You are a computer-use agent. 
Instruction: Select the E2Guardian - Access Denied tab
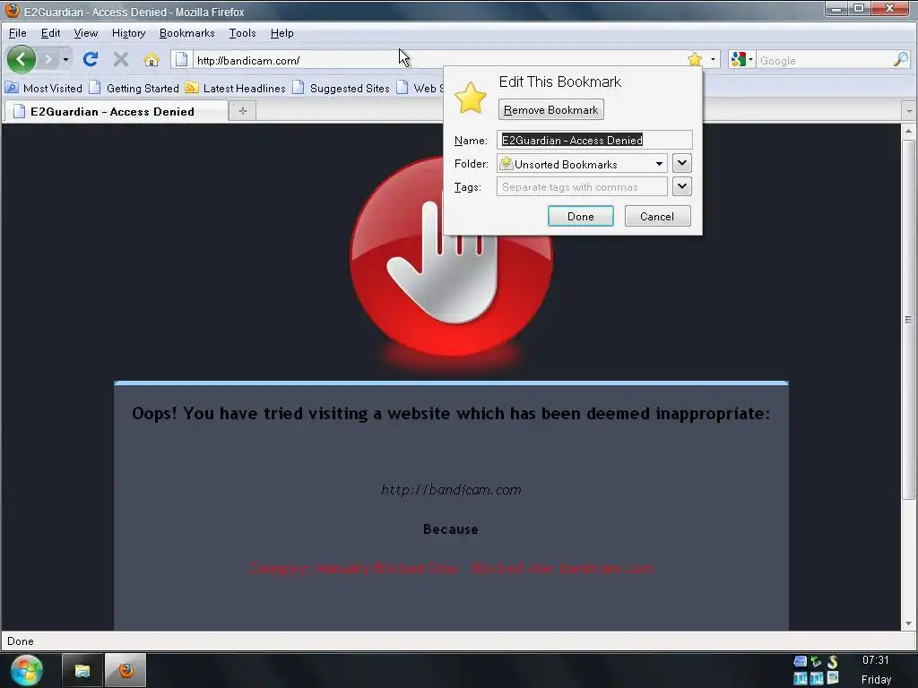pyautogui.click(x=116, y=111)
